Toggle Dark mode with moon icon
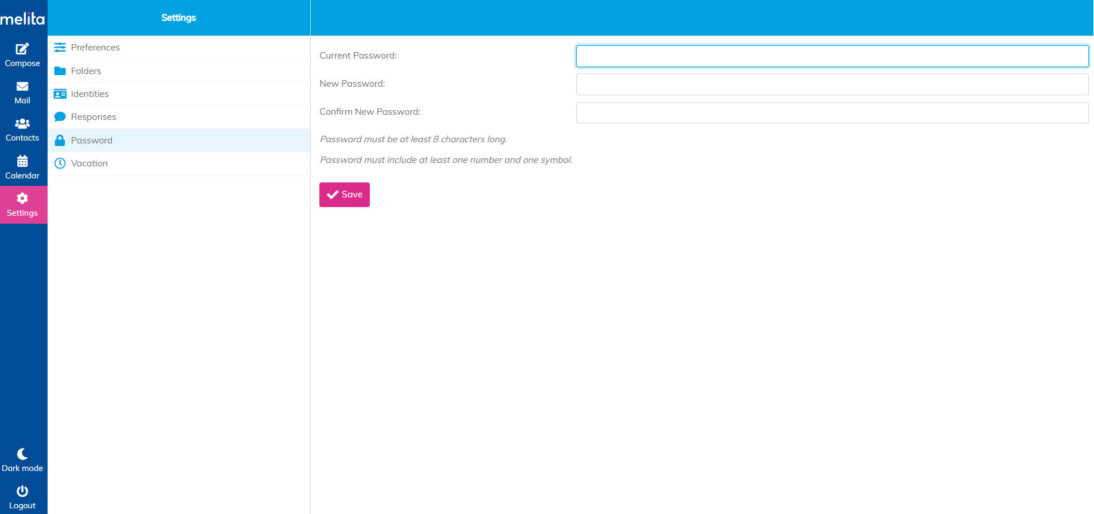 (22, 454)
